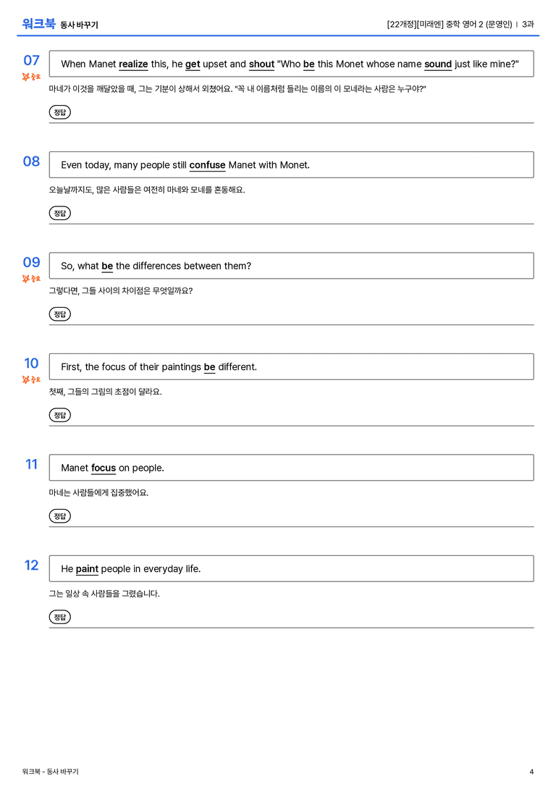The image size is (556, 787).
Task: Click the textbook title text in header
Action: point(449,24)
